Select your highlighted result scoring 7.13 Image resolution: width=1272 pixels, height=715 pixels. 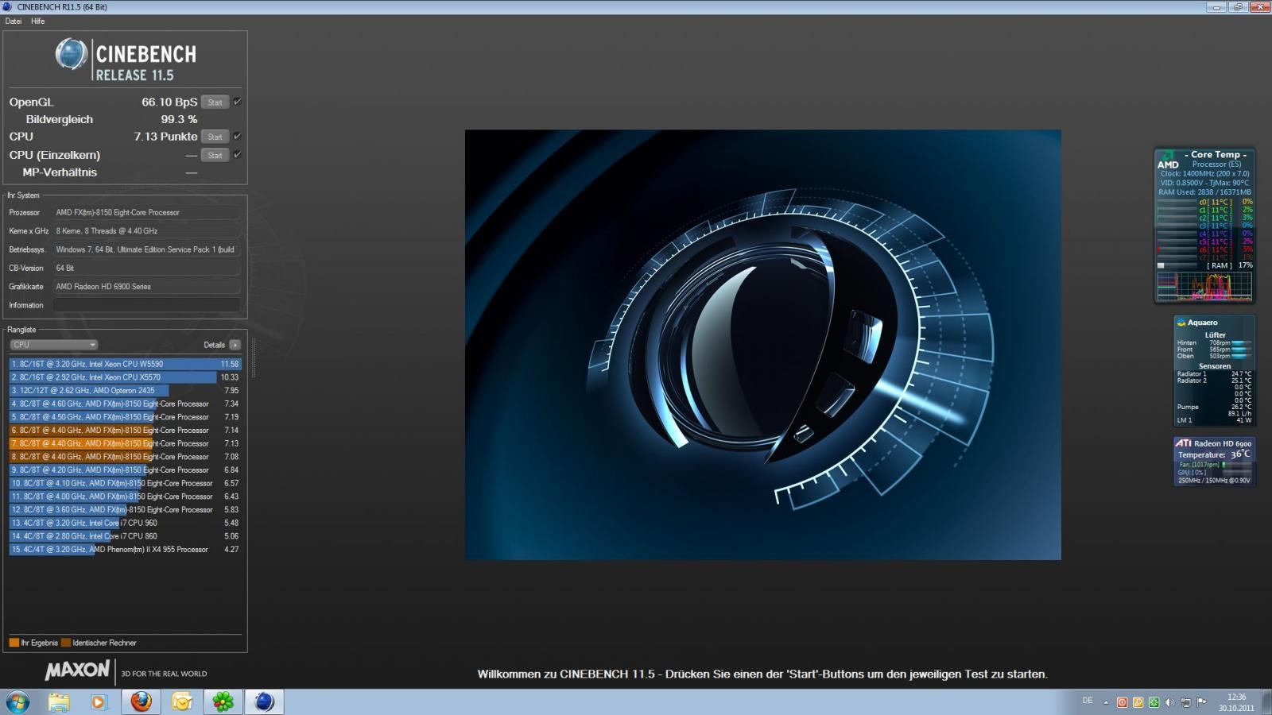tap(125, 443)
